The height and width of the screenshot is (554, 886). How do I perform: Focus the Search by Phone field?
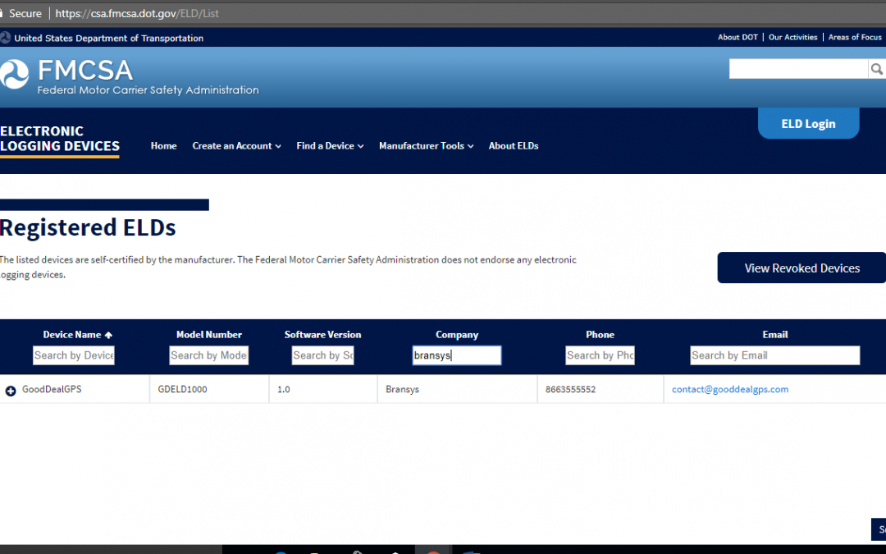(600, 355)
